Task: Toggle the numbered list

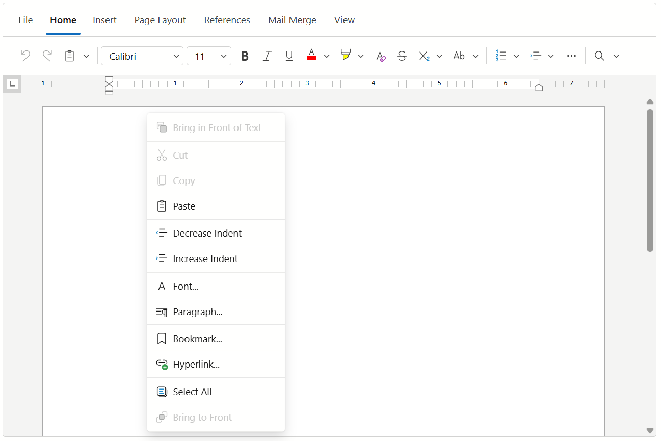Action: point(501,56)
